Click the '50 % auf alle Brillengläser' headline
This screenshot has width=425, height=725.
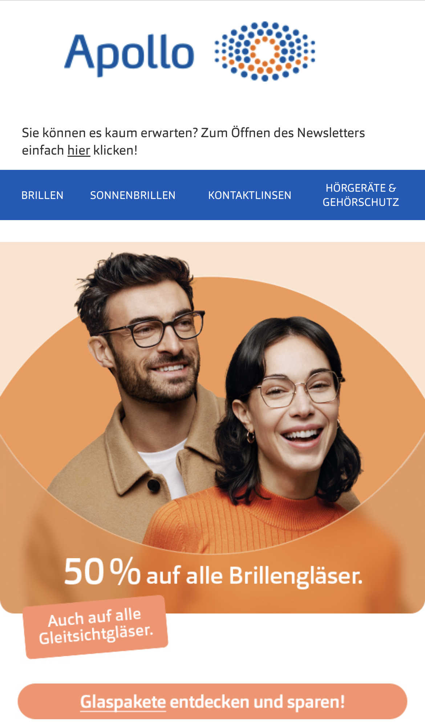click(x=213, y=573)
